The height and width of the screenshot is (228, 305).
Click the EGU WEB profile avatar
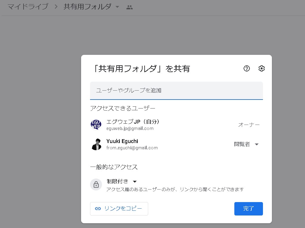click(x=96, y=125)
